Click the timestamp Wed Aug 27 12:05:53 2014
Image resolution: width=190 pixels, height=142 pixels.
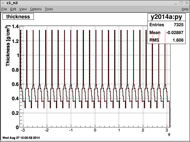pyautogui.click(x=21, y=138)
